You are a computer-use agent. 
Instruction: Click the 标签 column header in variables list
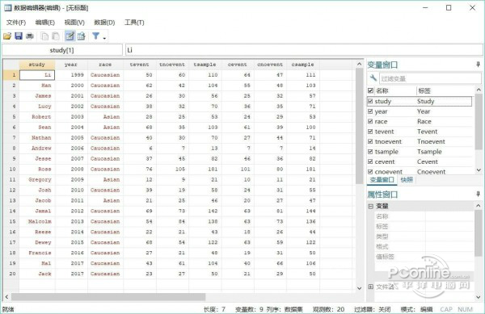(x=444, y=90)
